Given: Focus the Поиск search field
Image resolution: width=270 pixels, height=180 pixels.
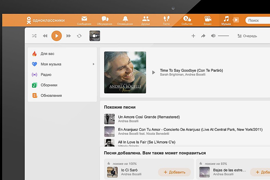Looking at the screenshot, I should [258, 20].
